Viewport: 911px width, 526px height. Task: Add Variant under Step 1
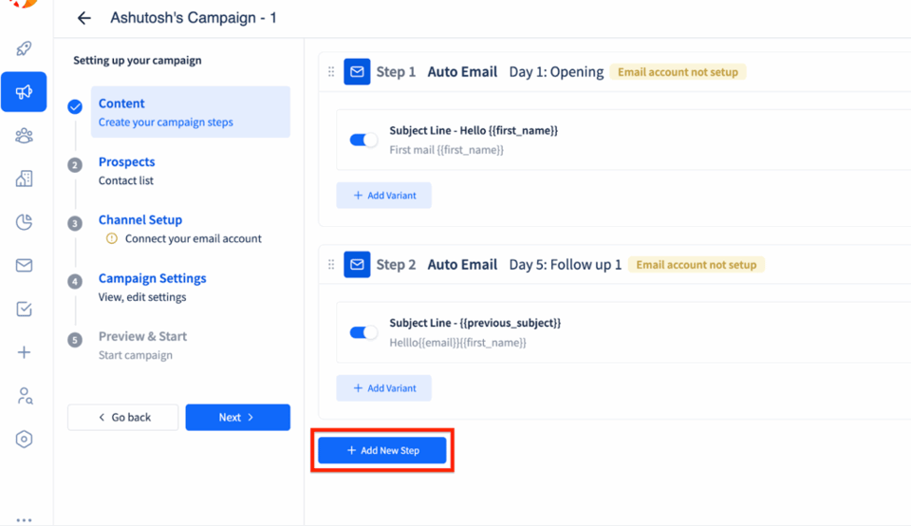click(x=384, y=196)
